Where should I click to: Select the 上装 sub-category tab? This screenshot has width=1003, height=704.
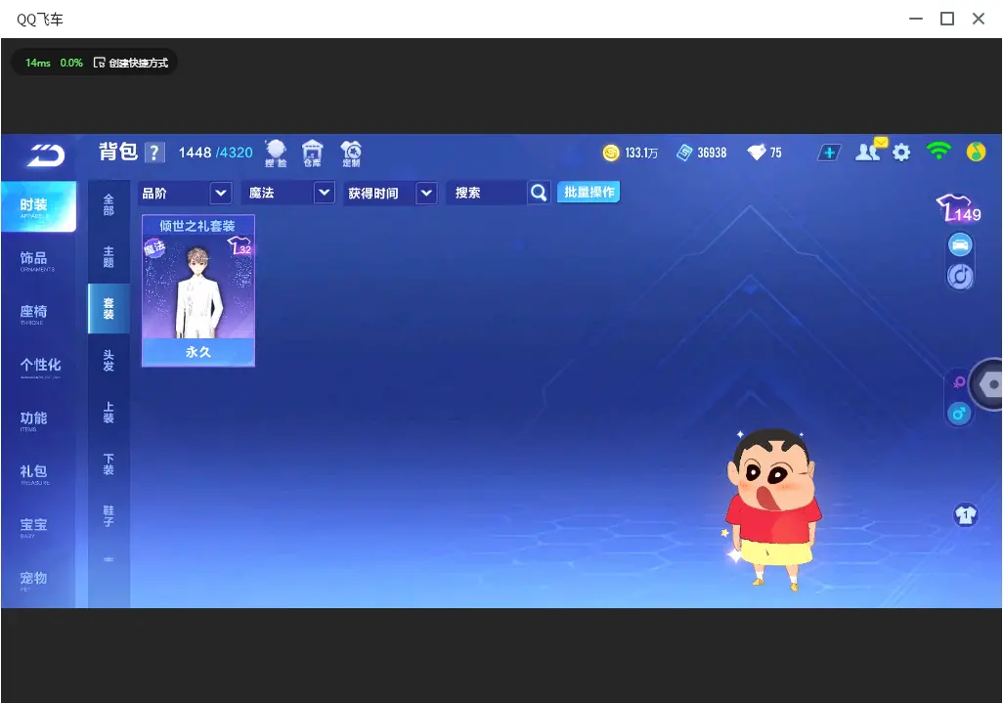point(109,413)
